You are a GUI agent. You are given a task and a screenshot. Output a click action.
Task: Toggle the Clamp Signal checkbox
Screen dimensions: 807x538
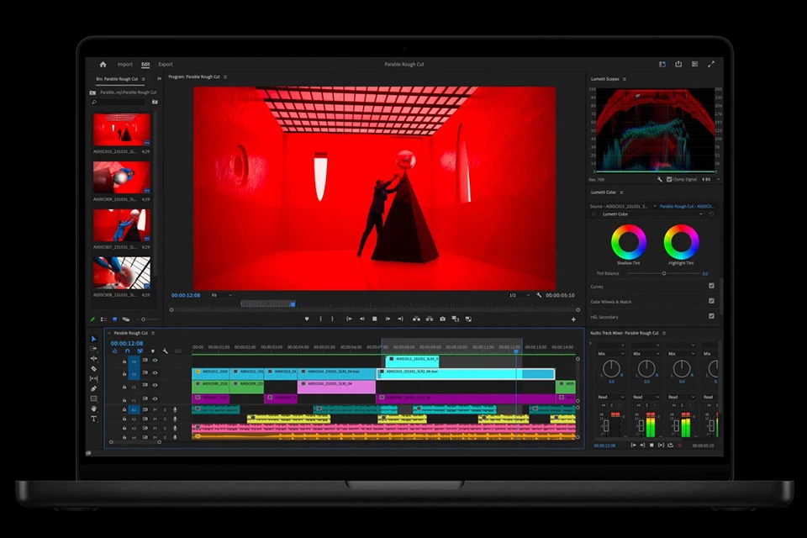click(669, 179)
